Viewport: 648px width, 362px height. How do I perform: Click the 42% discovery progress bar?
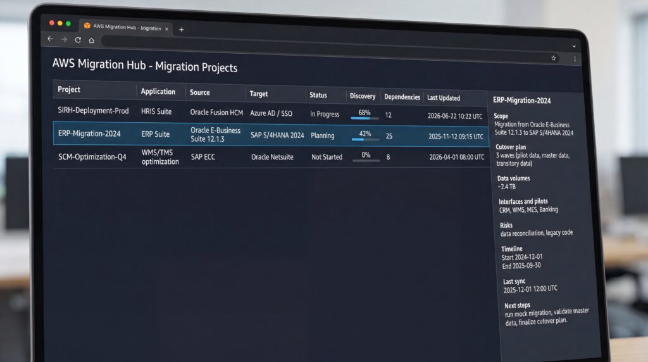365,140
